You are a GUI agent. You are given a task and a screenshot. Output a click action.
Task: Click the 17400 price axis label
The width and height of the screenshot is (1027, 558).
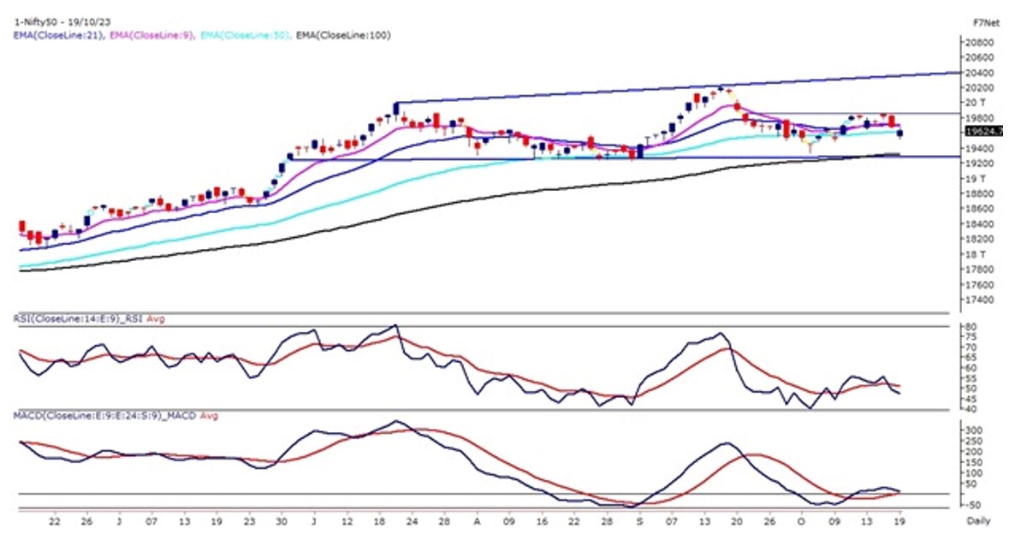pos(981,300)
